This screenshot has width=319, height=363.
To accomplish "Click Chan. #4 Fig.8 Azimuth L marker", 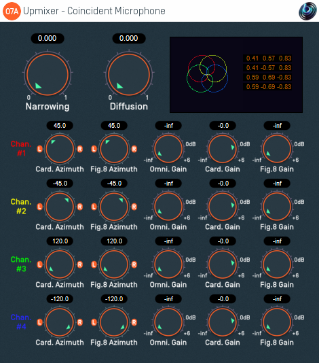I will click(x=94, y=322).
